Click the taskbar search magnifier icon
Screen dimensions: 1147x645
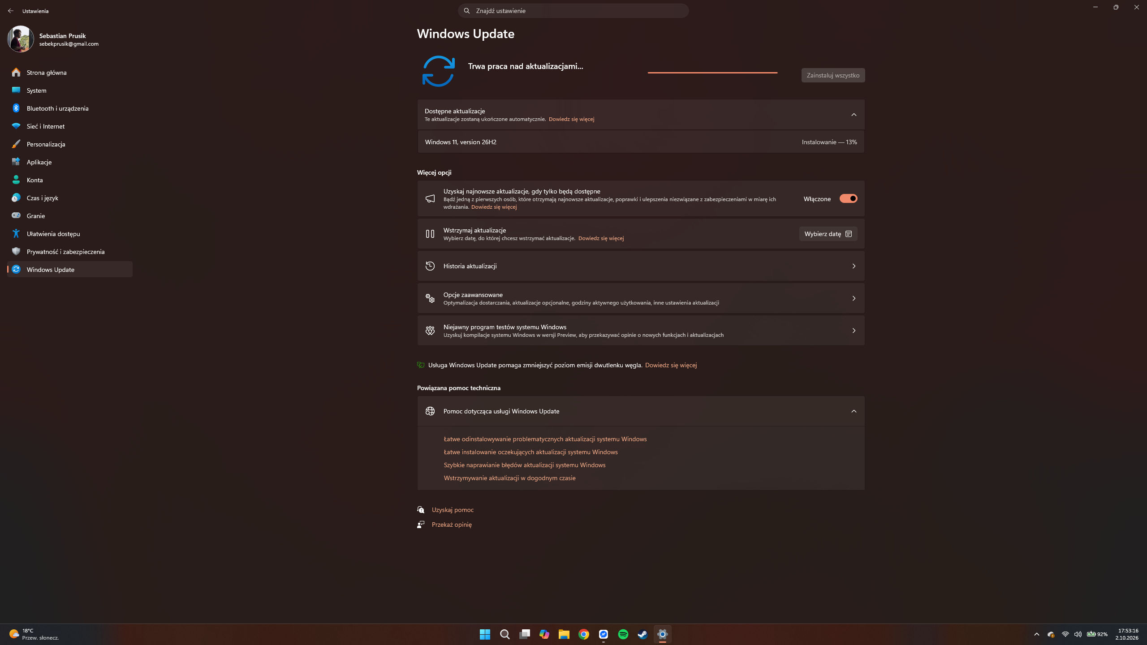505,634
